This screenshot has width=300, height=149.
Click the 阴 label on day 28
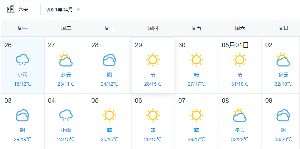point(109,75)
